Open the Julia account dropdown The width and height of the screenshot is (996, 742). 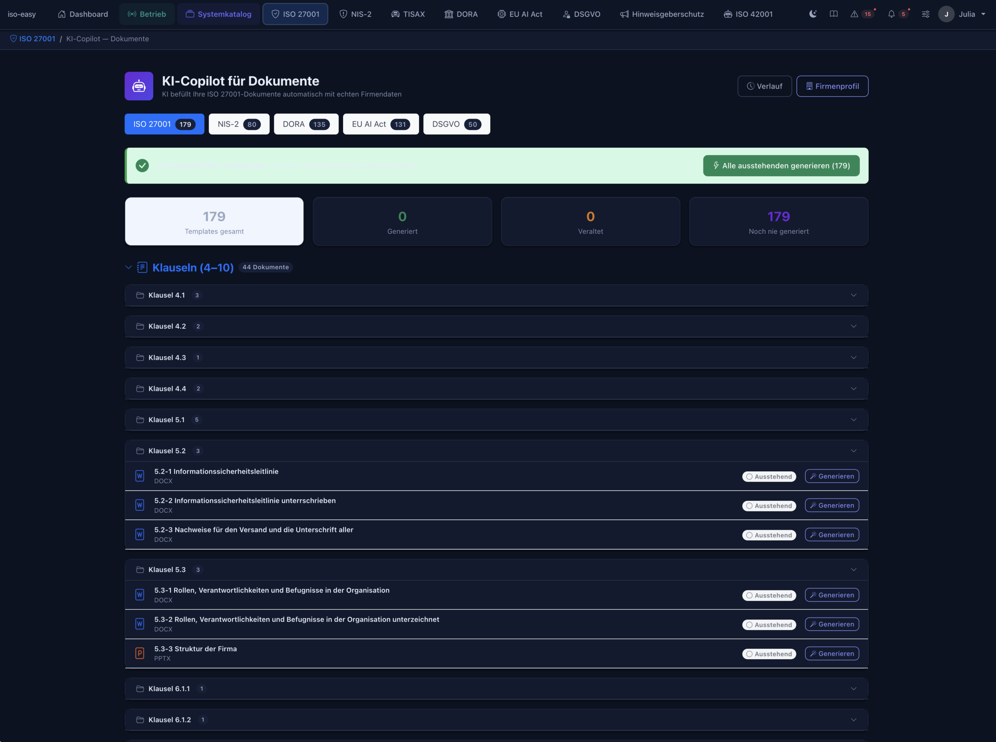point(963,14)
